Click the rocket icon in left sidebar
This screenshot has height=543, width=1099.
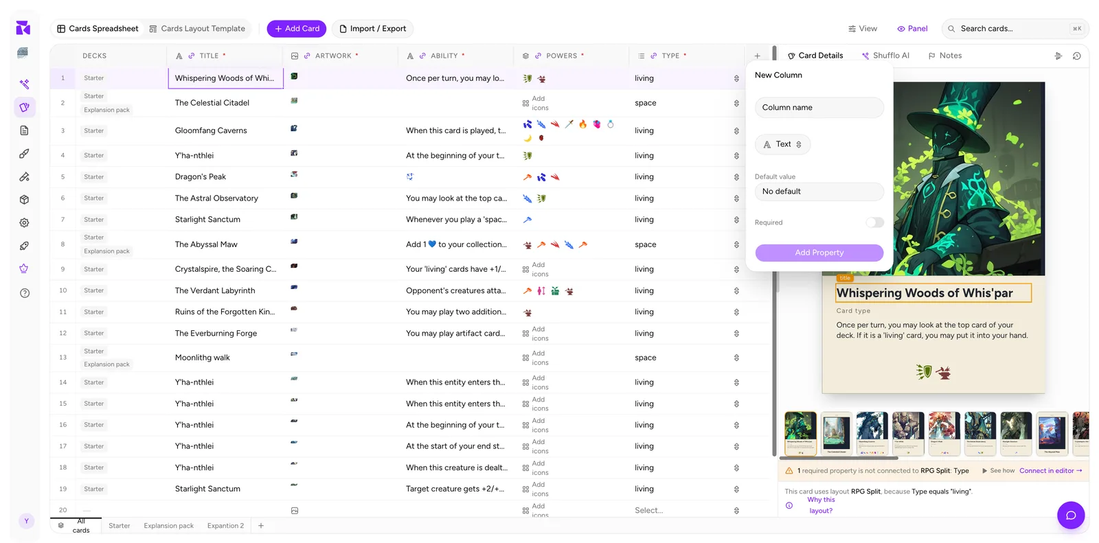(24, 246)
